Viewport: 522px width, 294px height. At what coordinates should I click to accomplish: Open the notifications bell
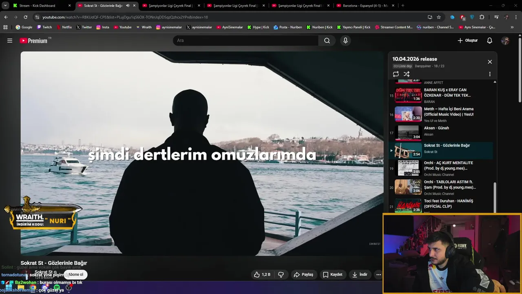click(490, 40)
